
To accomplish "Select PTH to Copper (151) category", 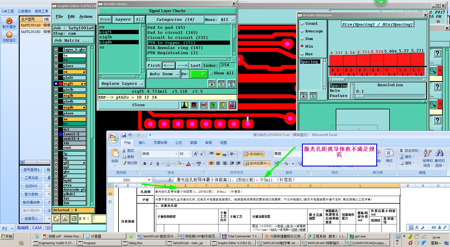I will pos(189,43).
